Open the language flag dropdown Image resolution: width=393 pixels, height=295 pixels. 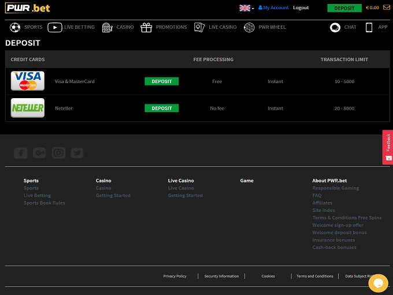[246, 8]
